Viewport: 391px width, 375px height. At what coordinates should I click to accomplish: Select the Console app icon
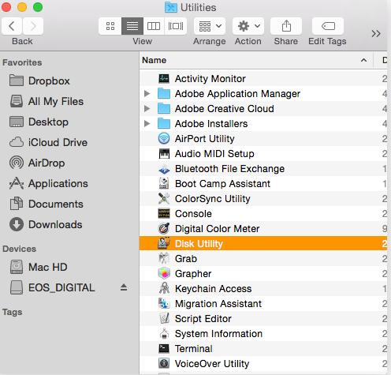(x=164, y=213)
